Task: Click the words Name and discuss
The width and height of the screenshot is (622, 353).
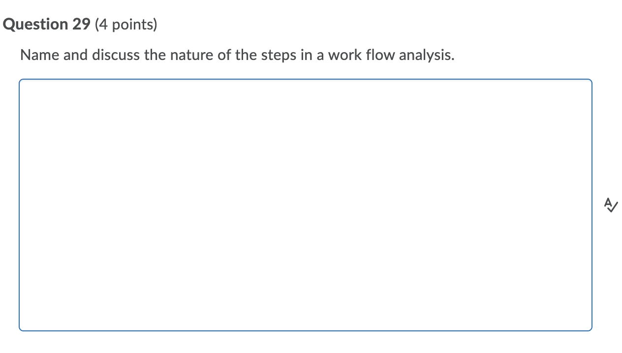Action: click(69, 55)
